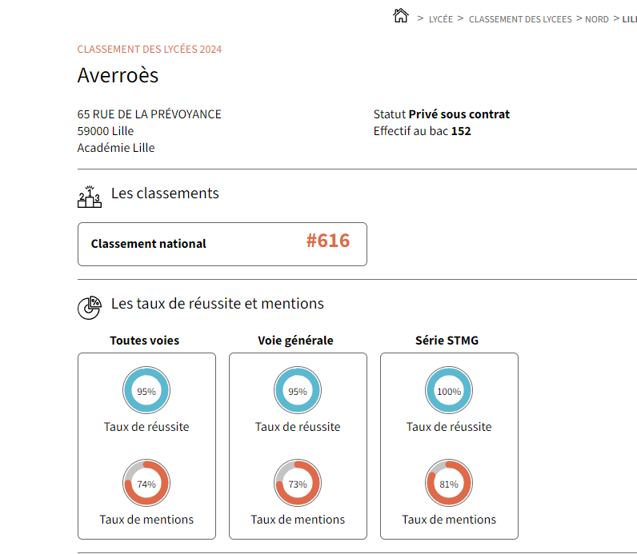Click Taux de mentions label under Série STMG
The height and width of the screenshot is (554, 637).
coord(449,520)
